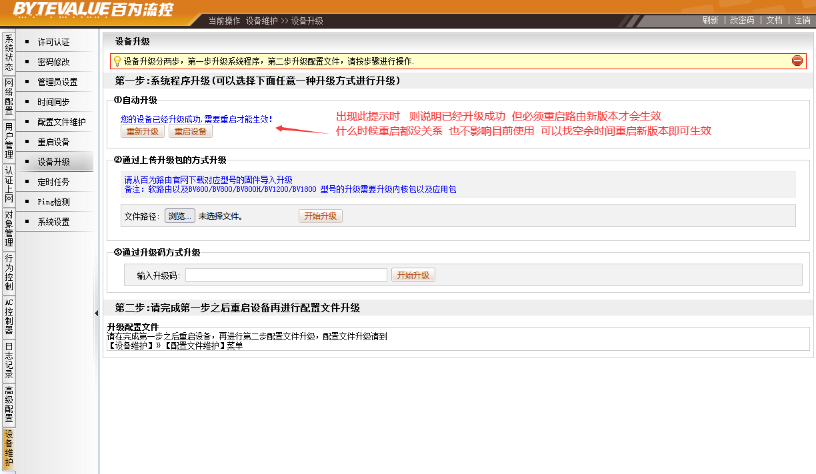Select 配置文件维护 in the side menu
Screen dimensions: 816x474
tap(61, 122)
